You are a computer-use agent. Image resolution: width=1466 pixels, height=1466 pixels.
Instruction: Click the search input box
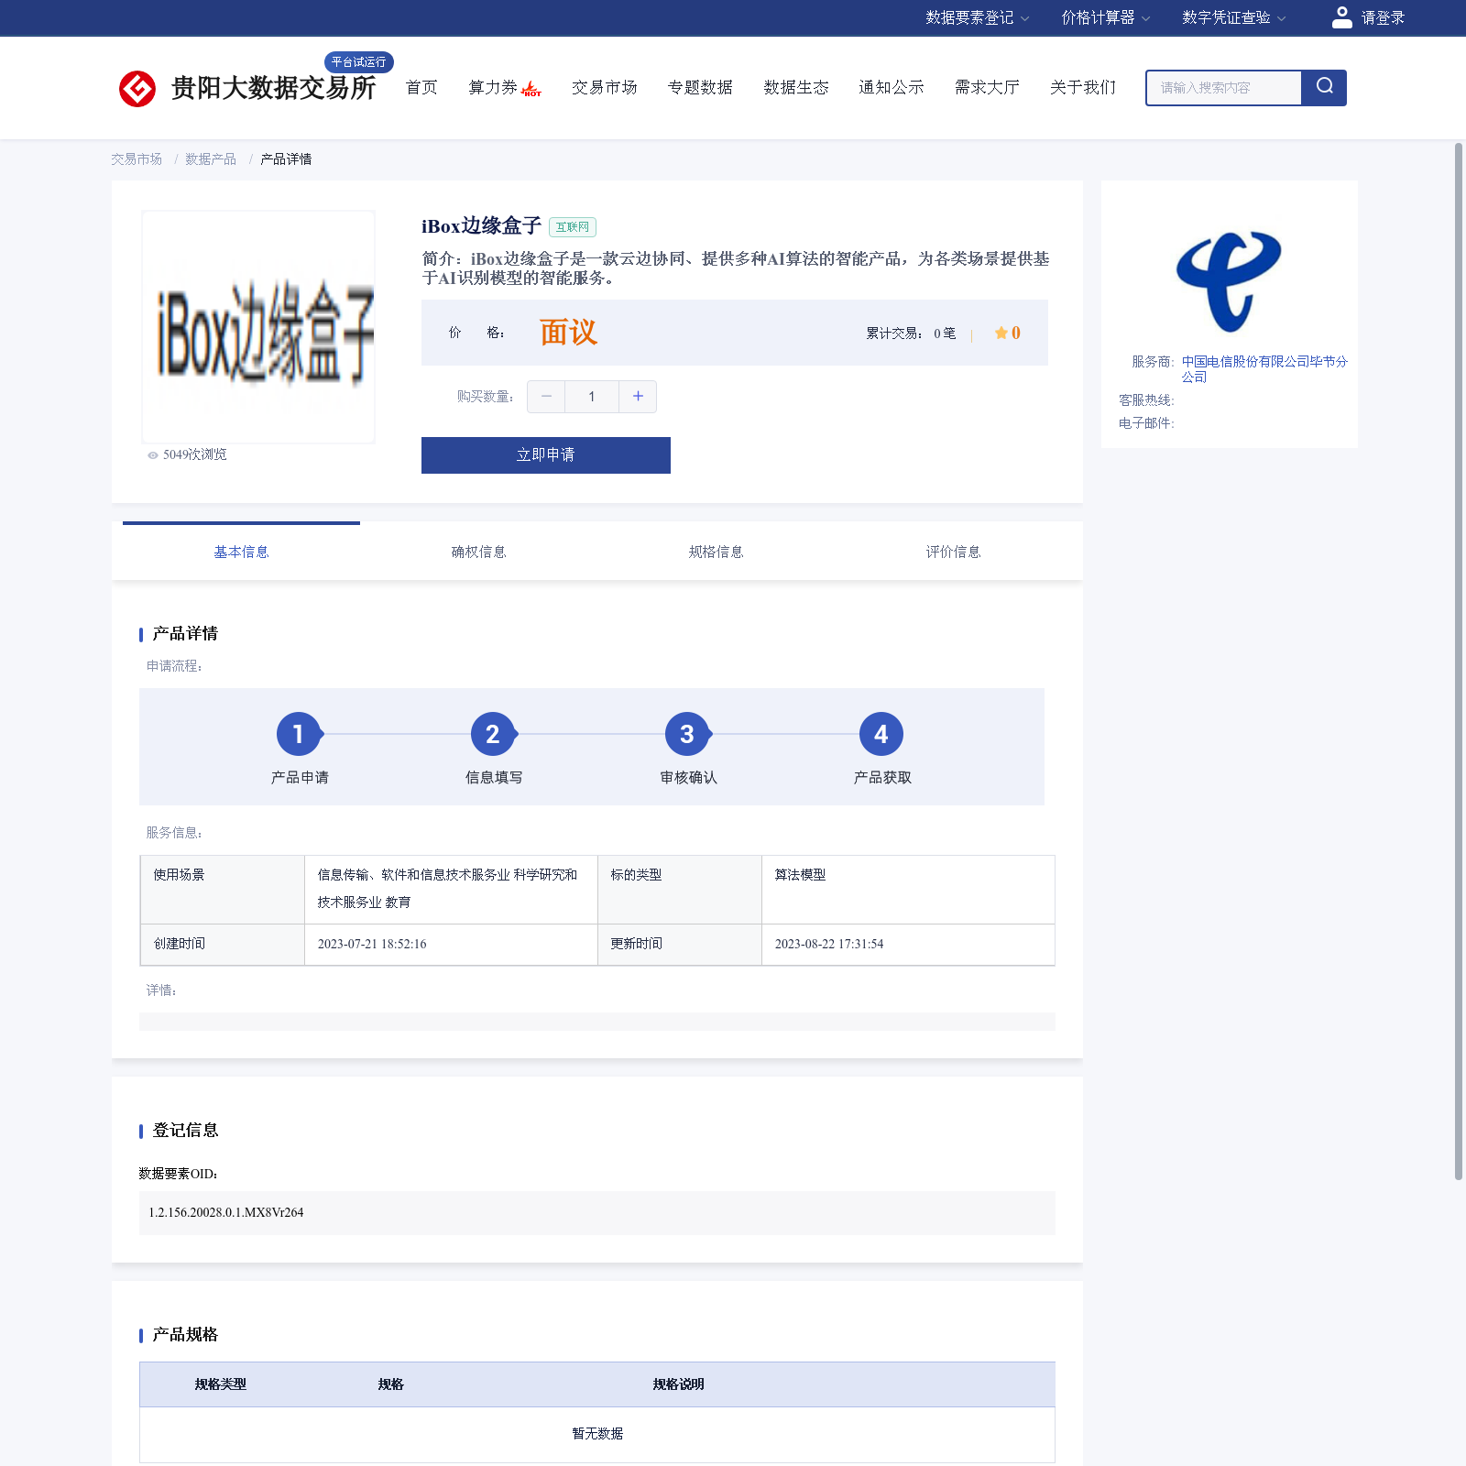click(x=1224, y=88)
